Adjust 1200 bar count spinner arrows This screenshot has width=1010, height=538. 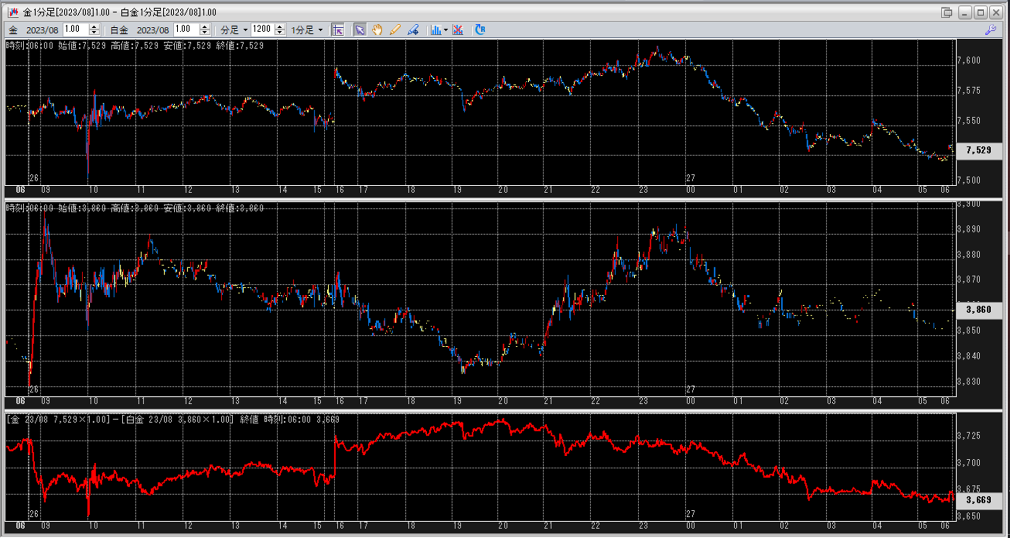coord(280,30)
